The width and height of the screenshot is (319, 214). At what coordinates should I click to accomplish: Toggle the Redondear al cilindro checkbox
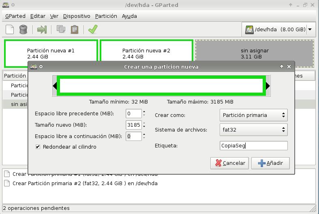point(38,147)
